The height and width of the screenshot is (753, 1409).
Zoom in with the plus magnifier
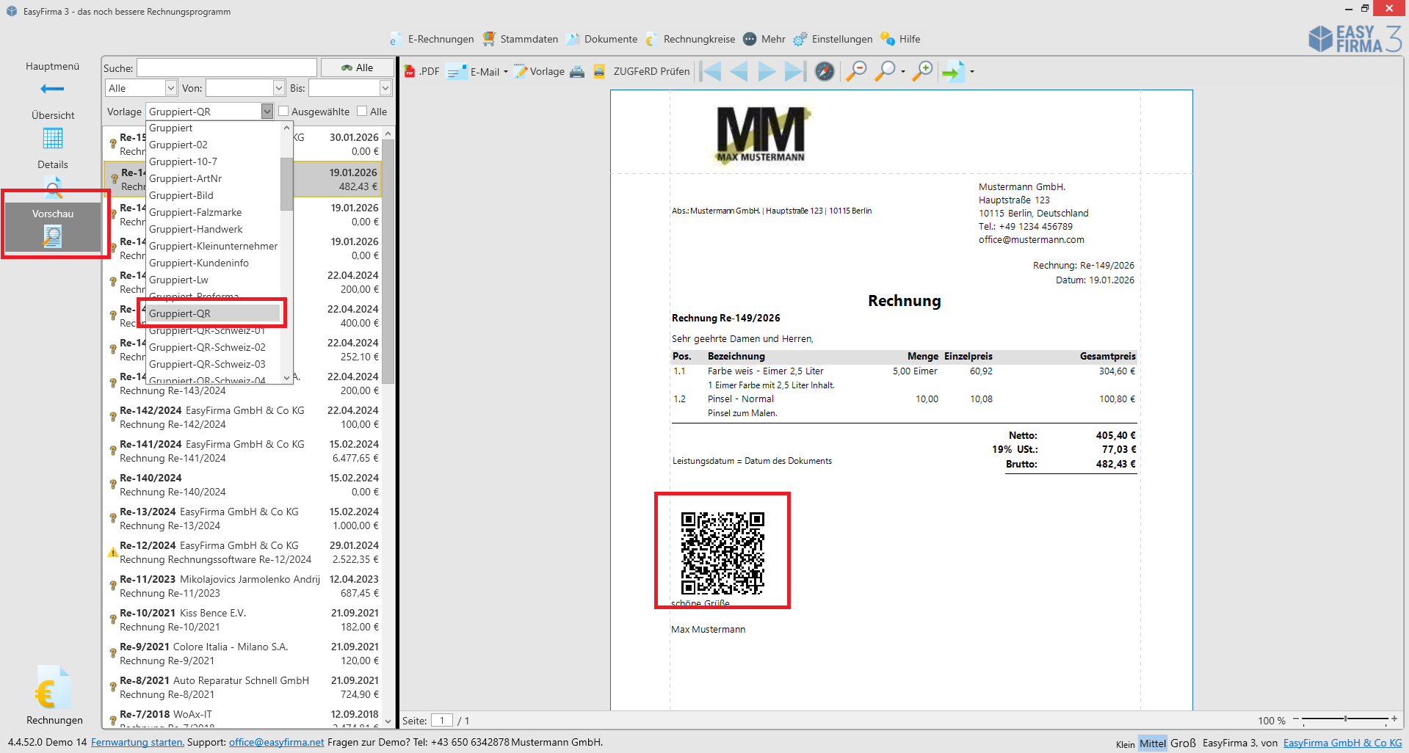(923, 71)
